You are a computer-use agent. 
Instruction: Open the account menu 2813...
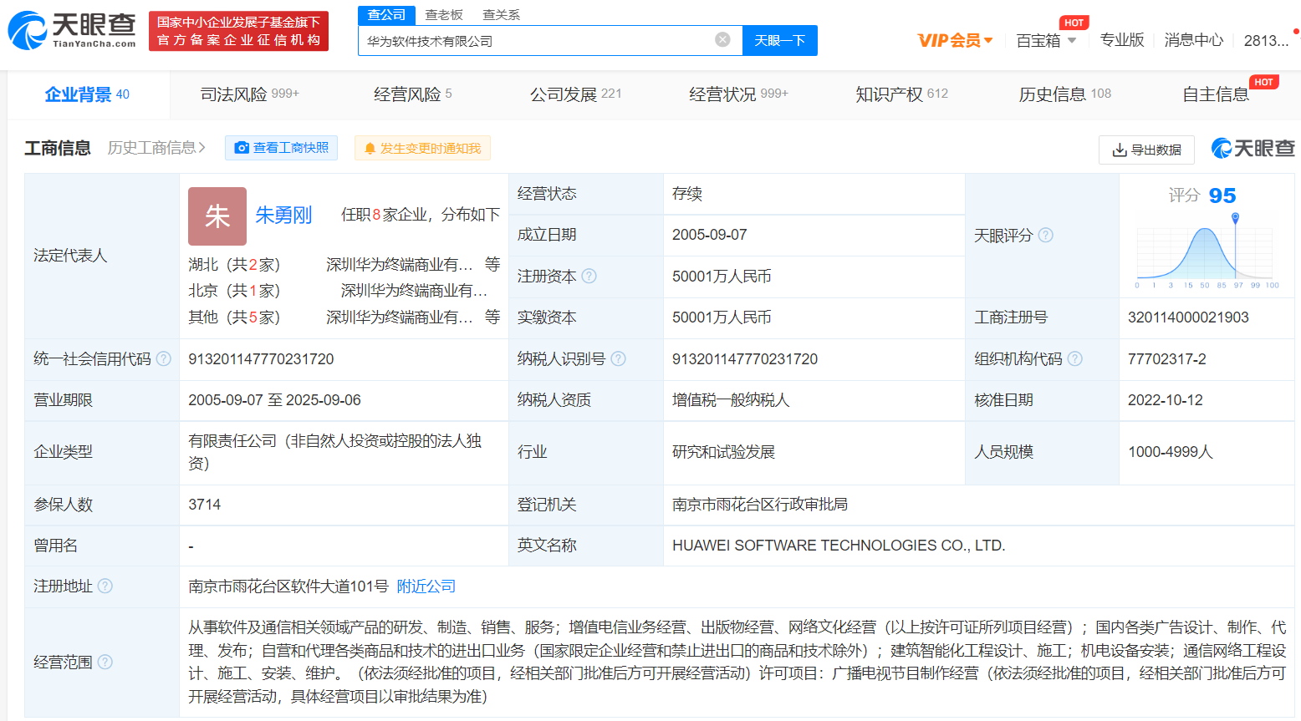click(1266, 40)
